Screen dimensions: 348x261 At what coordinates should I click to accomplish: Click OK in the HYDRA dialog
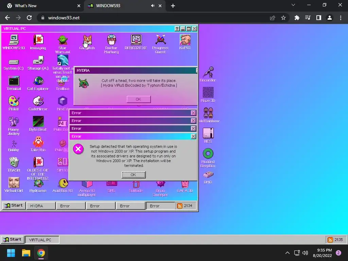[139, 99]
